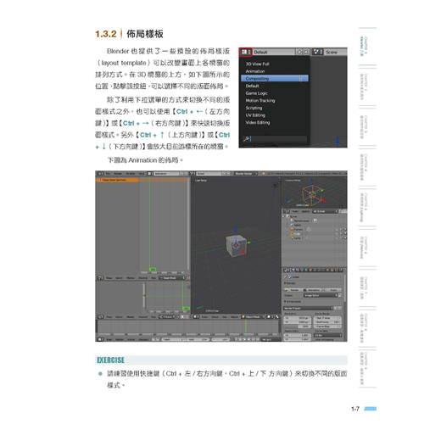
Task: Select Dope Sheet Summary channel row
Action: pyautogui.click(x=117, y=180)
